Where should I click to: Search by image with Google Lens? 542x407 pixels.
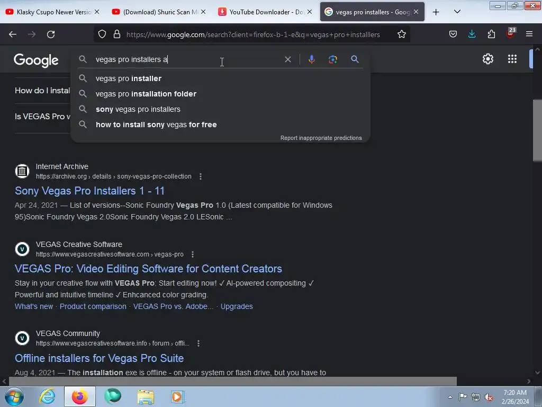333,59
